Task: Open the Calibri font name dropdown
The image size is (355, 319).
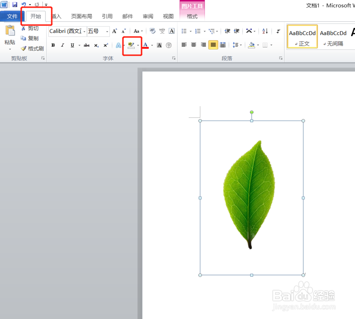Action: [84, 31]
